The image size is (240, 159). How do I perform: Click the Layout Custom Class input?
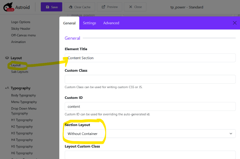pos(150,155)
